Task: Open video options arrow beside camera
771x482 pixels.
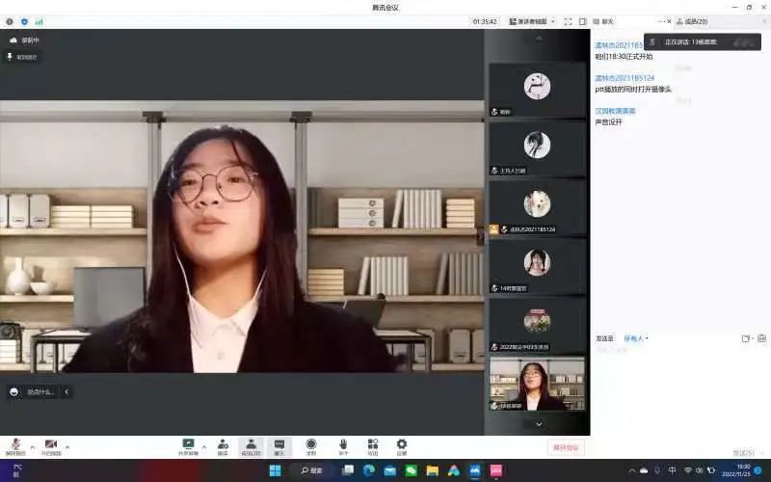Action: [x=67, y=447]
